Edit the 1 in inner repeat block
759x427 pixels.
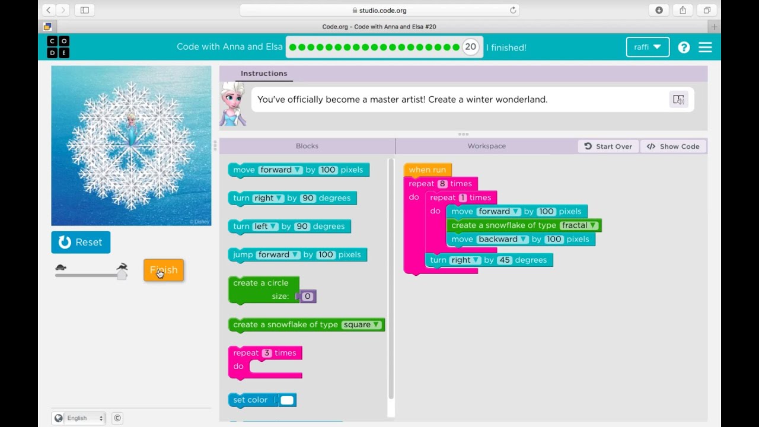pos(463,197)
